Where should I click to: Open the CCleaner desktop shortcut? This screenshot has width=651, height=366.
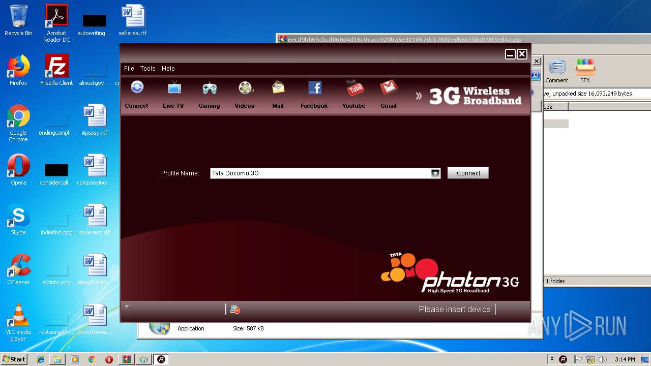coord(18,269)
